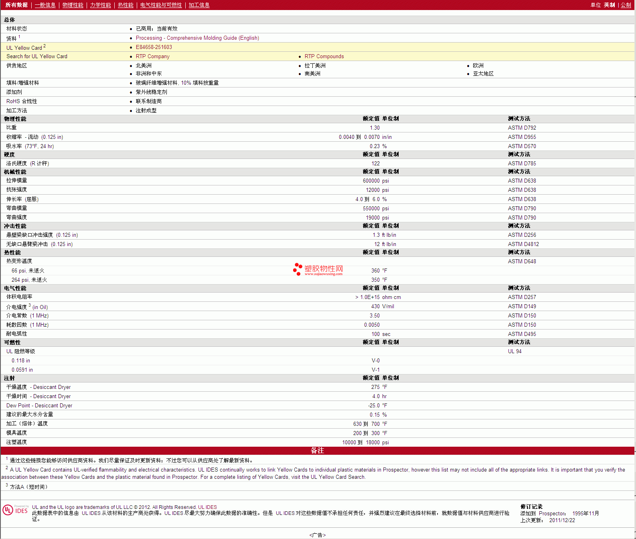Search Yellow Card for RTP Compounds
The height and width of the screenshot is (539, 636).
point(324,56)
